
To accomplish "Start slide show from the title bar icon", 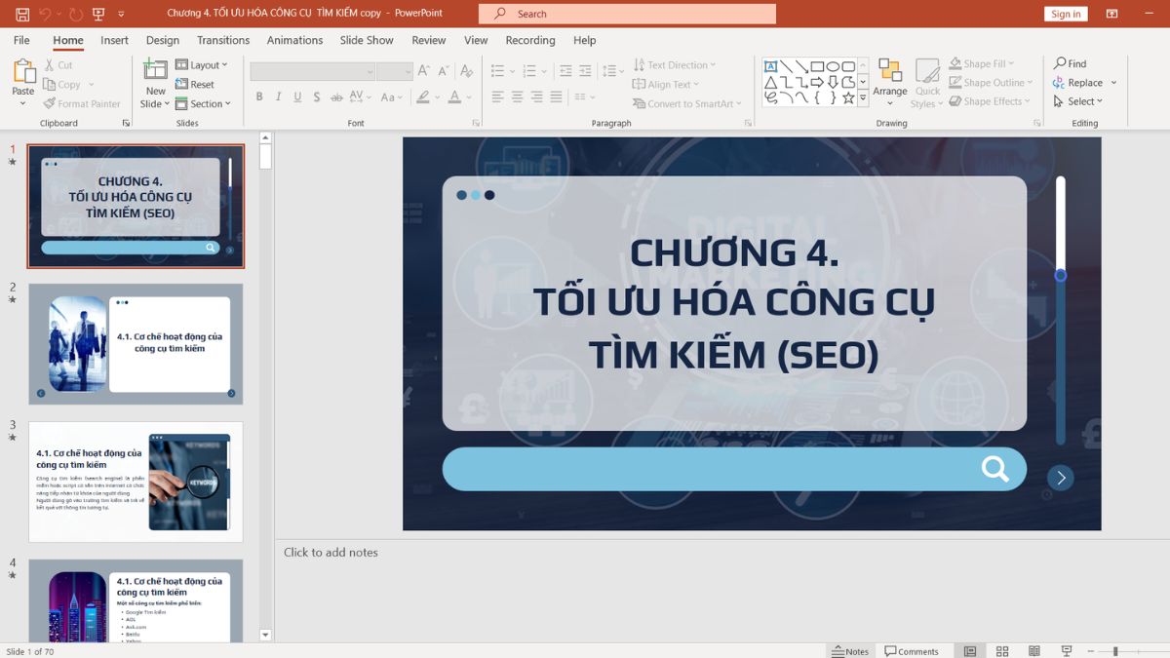I will (x=98, y=14).
